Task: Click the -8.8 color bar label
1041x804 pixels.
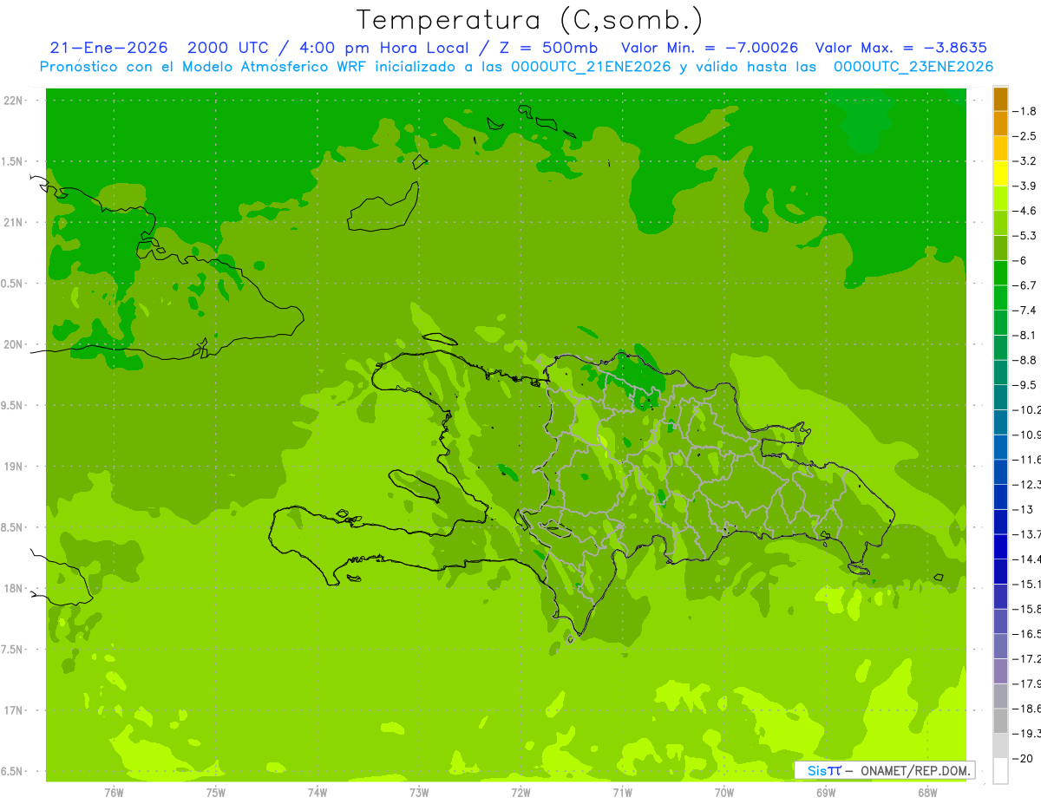Action: (x=1025, y=360)
